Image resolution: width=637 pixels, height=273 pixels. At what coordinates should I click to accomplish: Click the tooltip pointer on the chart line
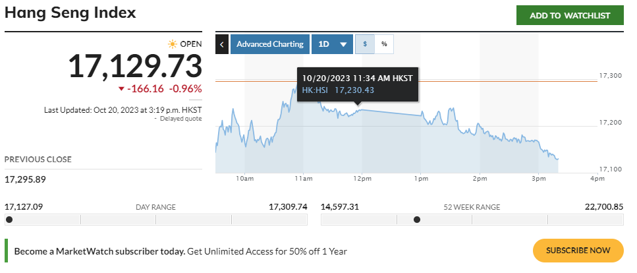point(358,105)
